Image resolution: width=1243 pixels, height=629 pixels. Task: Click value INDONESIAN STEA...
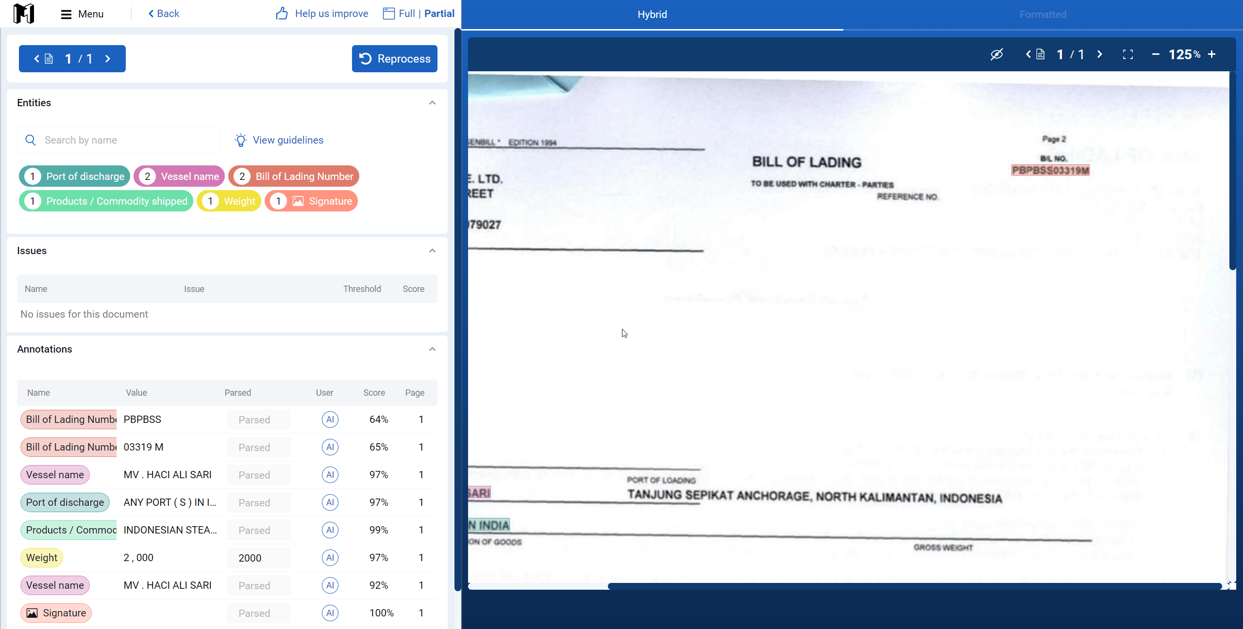170,530
